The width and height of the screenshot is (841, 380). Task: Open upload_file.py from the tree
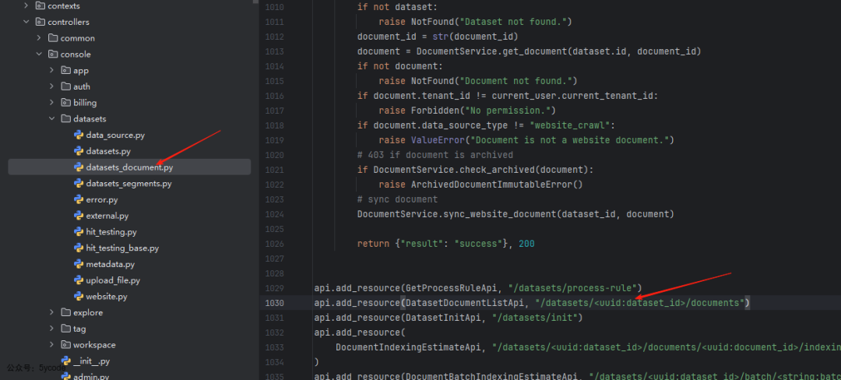pos(113,280)
